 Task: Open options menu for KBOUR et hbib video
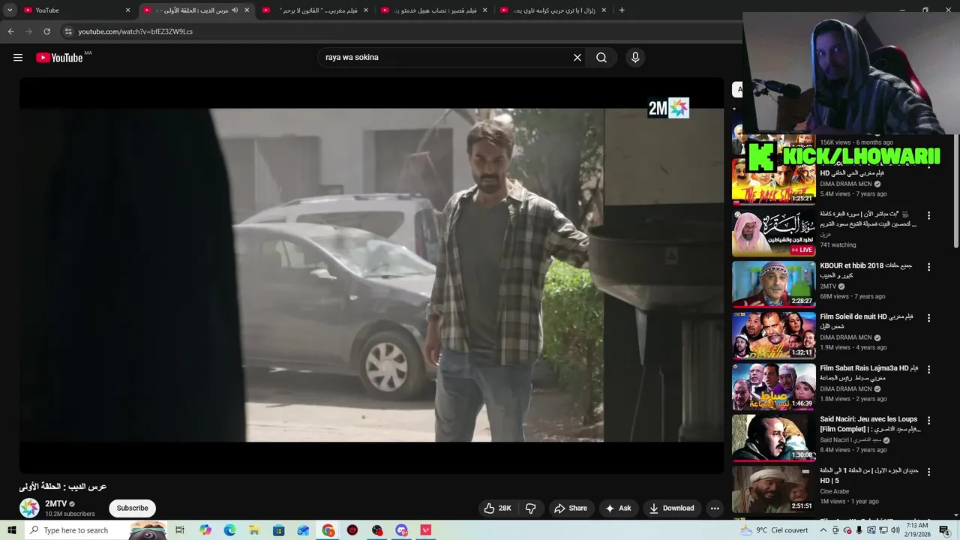[928, 267]
